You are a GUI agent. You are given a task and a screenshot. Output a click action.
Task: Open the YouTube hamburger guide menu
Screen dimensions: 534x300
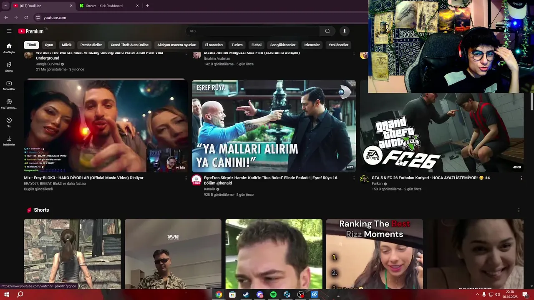tap(9, 31)
